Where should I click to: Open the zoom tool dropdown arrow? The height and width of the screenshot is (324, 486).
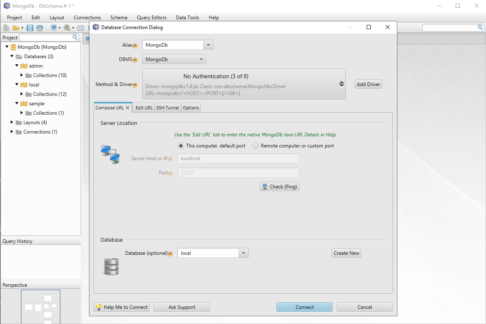[x=73, y=28]
